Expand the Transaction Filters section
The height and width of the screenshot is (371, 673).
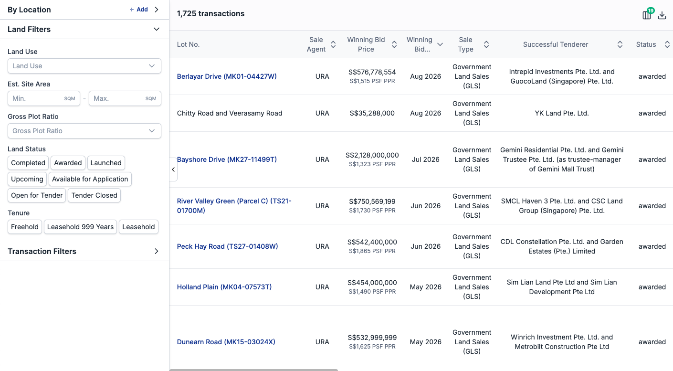157,251
